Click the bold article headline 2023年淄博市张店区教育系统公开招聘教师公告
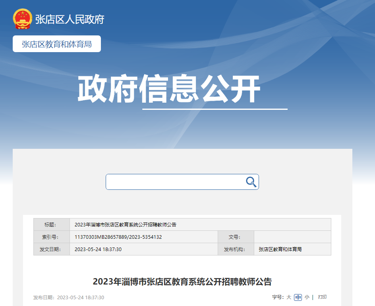 coord(182,282)
